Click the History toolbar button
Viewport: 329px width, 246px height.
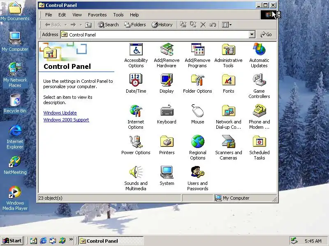(162, 25)
